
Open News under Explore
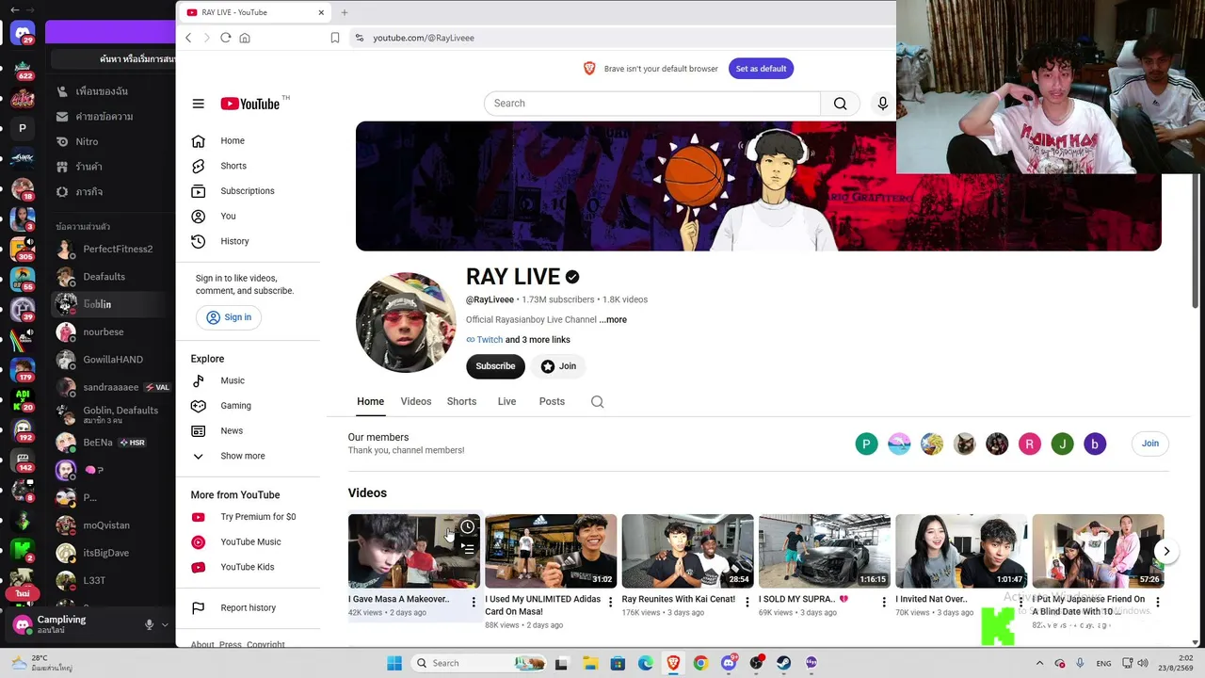(x=232, y=431)
